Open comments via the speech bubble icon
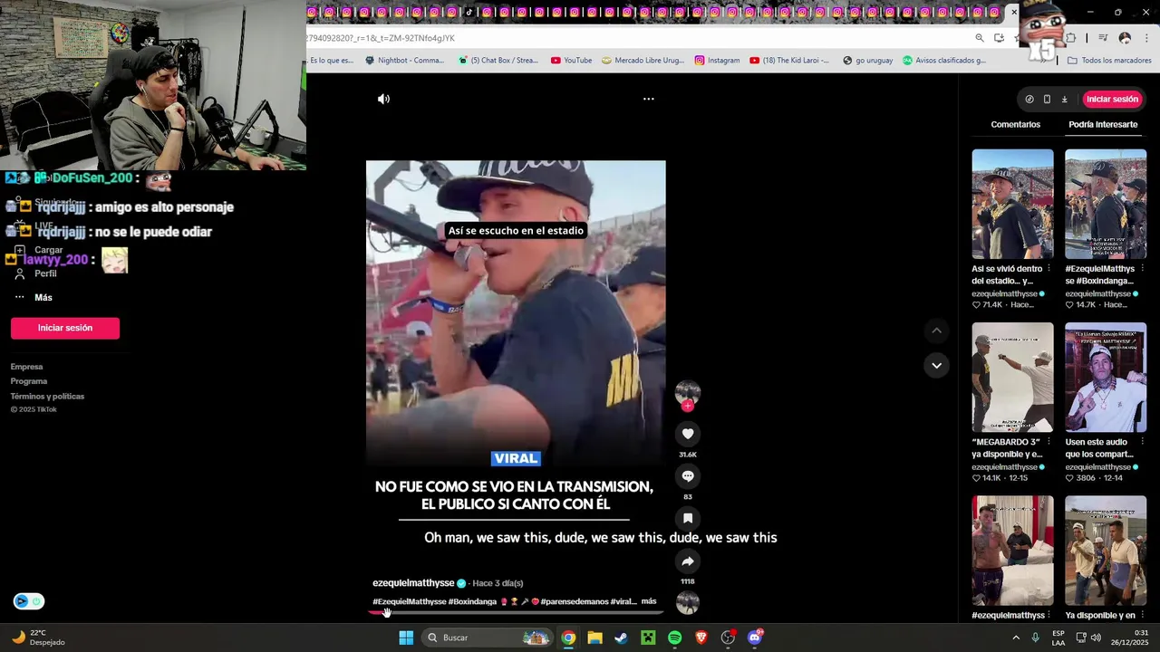 point(688,476)
